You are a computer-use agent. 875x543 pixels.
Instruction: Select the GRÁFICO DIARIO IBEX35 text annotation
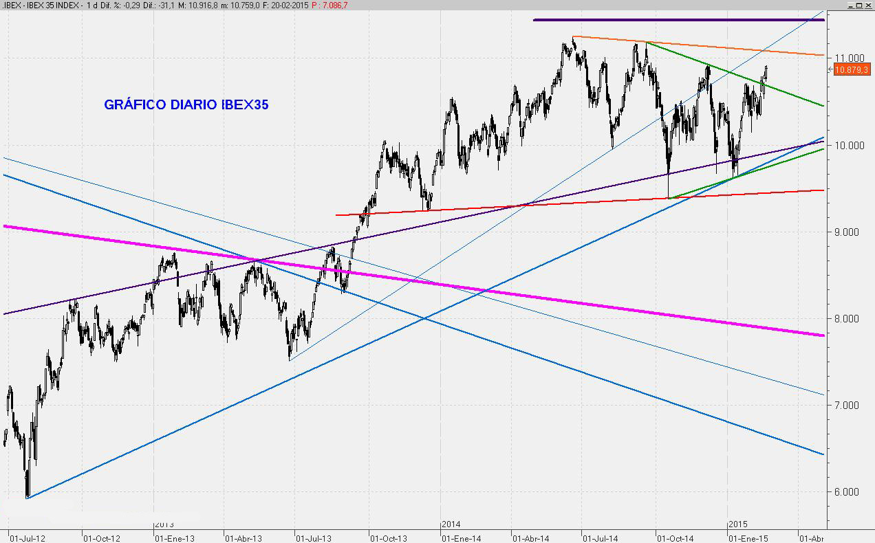click(x=186, y=104)
